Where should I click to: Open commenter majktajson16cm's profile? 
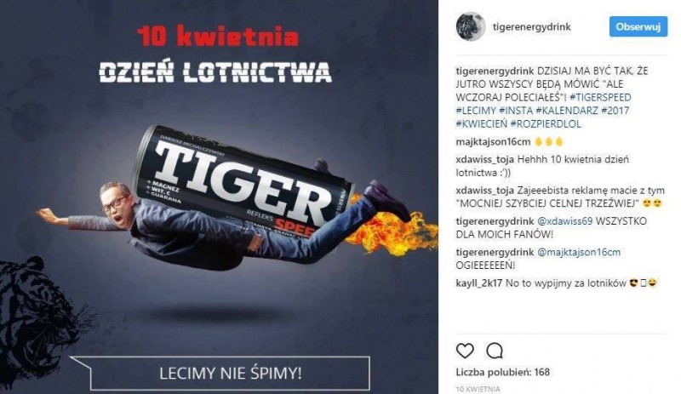tap(493, 142)
